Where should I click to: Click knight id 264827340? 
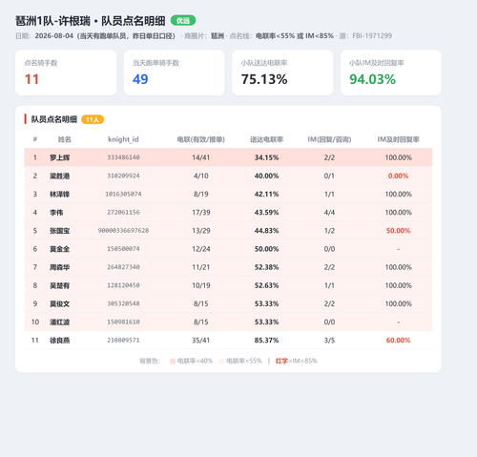pos(123,267)
